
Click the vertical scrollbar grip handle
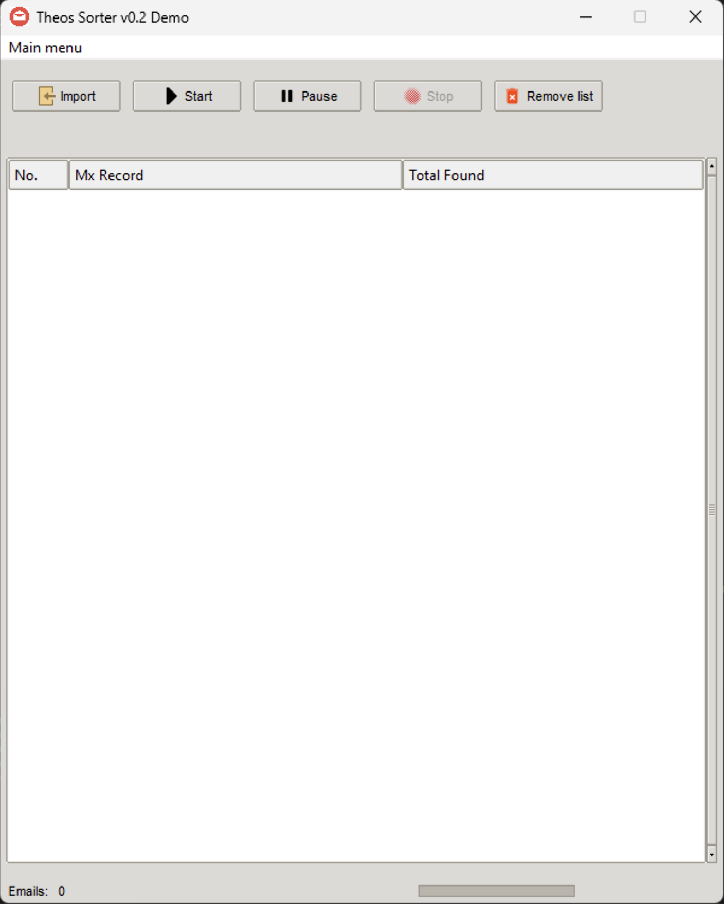click(712, 510)
